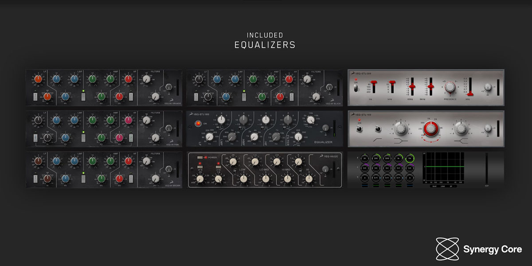The image size is (532, 266).
Task: Click the upper black LF knob on VEQ-4K Pink
Action: pyautogui.click(x=38, y=120)
